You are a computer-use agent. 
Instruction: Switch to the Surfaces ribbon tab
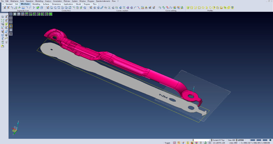tap(46, 4)
